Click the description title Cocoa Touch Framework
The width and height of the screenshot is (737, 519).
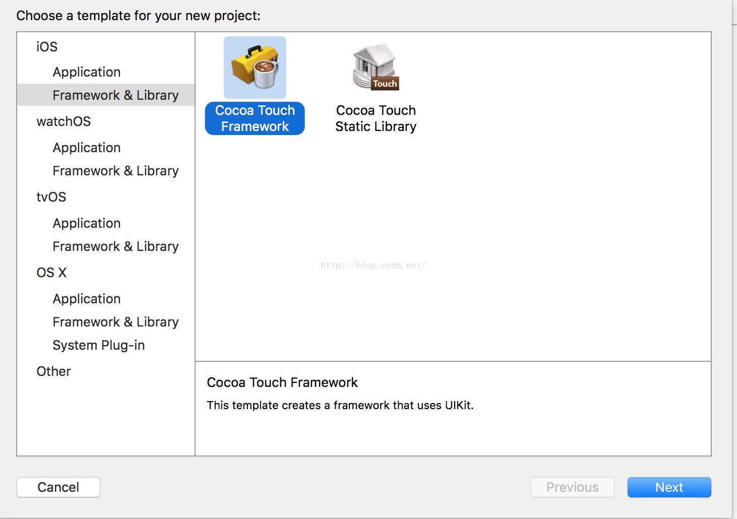tap(282, 382)
